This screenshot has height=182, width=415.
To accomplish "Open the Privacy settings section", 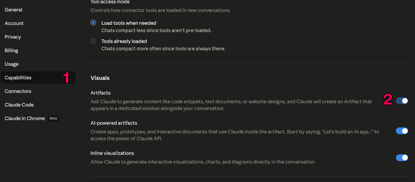I will pyautogui.click(x=13, y=37).
